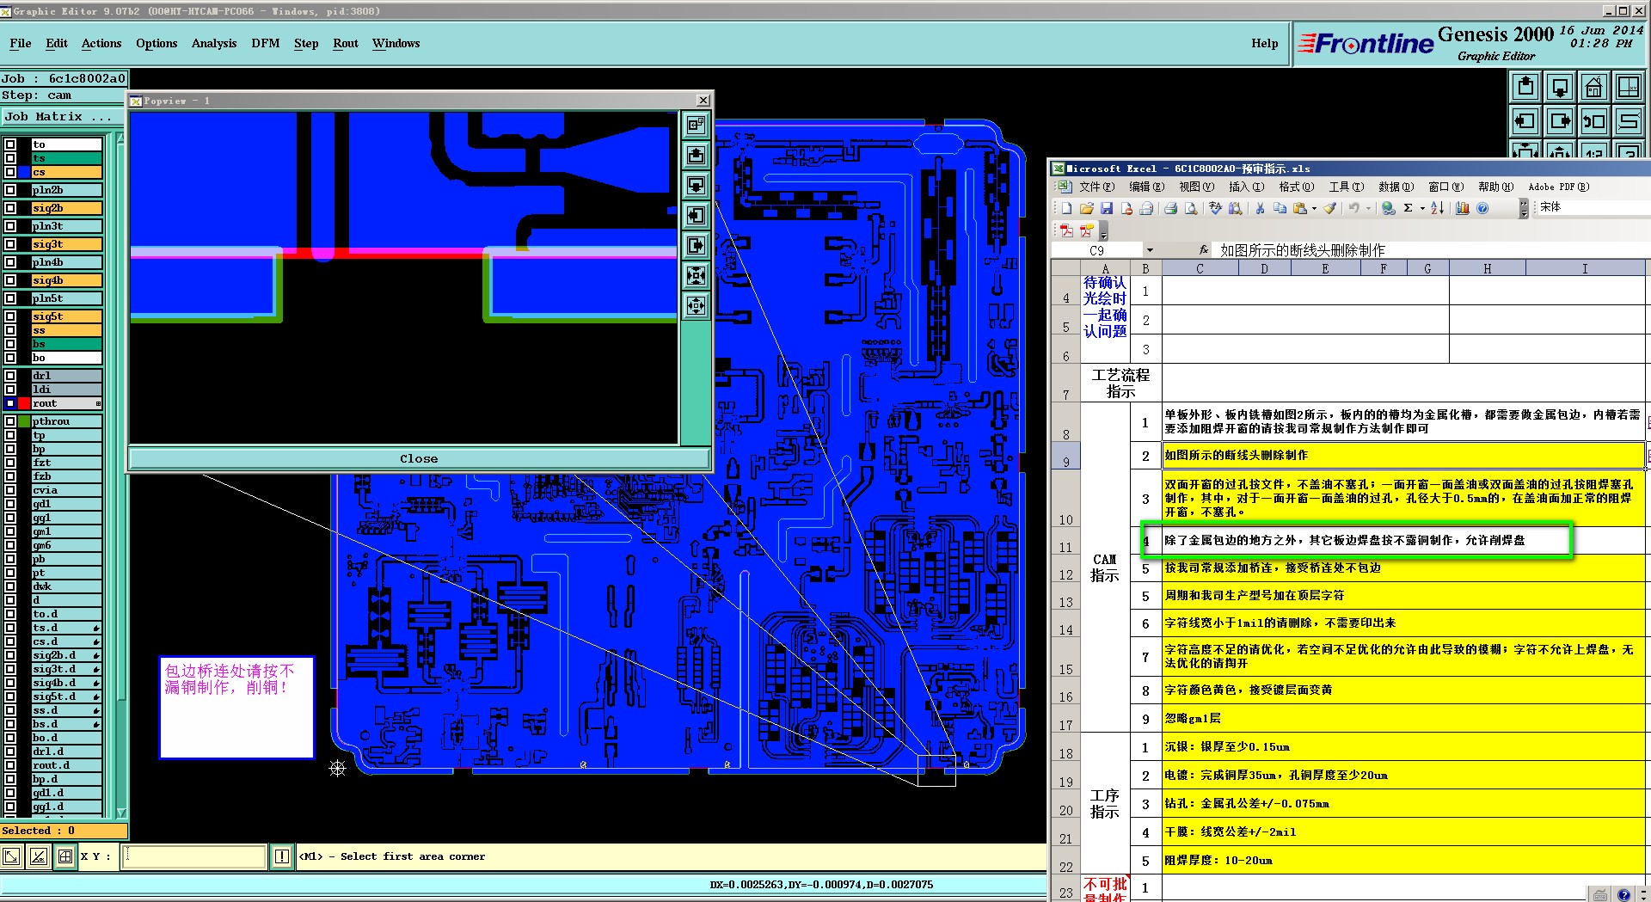This screenshot has width=1651, height=902.
Task: Open the Genesis Help menu
Action: [x=1264, y=43]
